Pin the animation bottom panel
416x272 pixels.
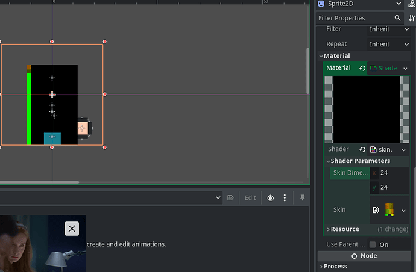303,197
